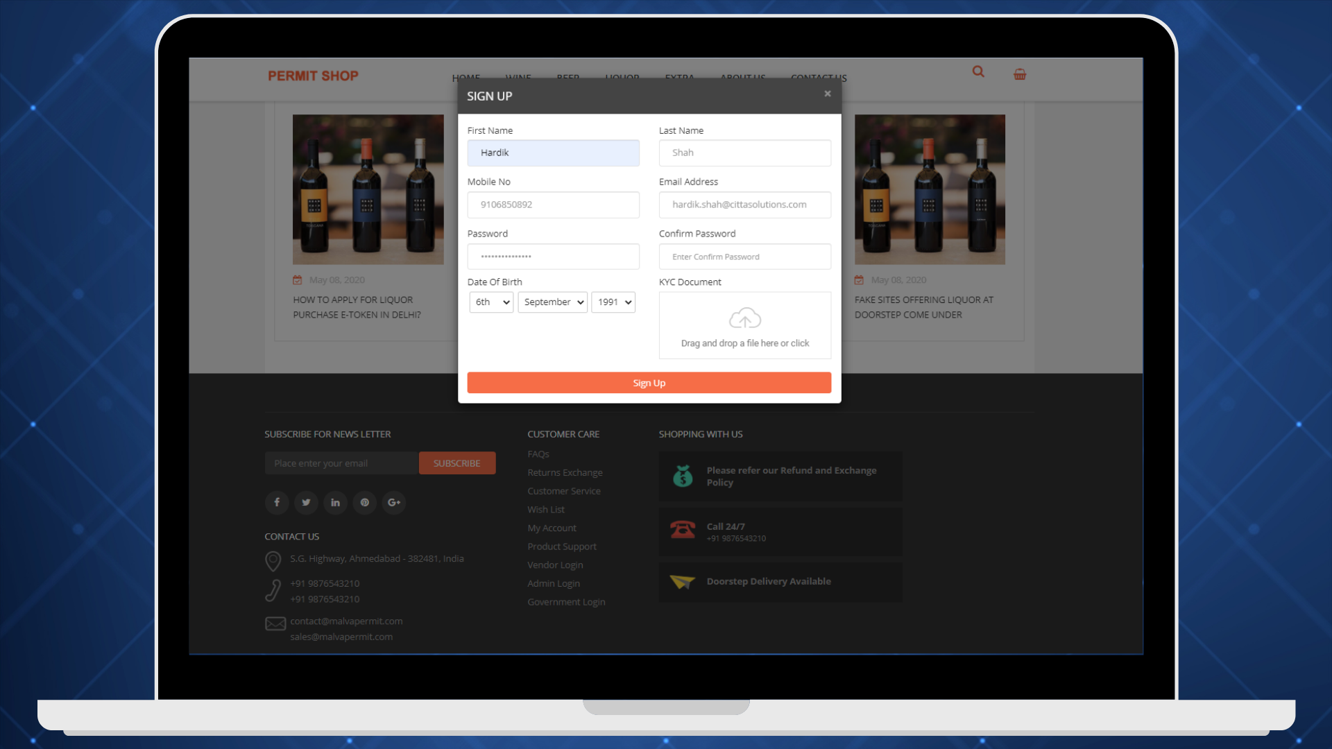This screenshot has width=1332, height=749.
Task: Click the right wine bottles thumbnail
Action: (x=930, y=189)
